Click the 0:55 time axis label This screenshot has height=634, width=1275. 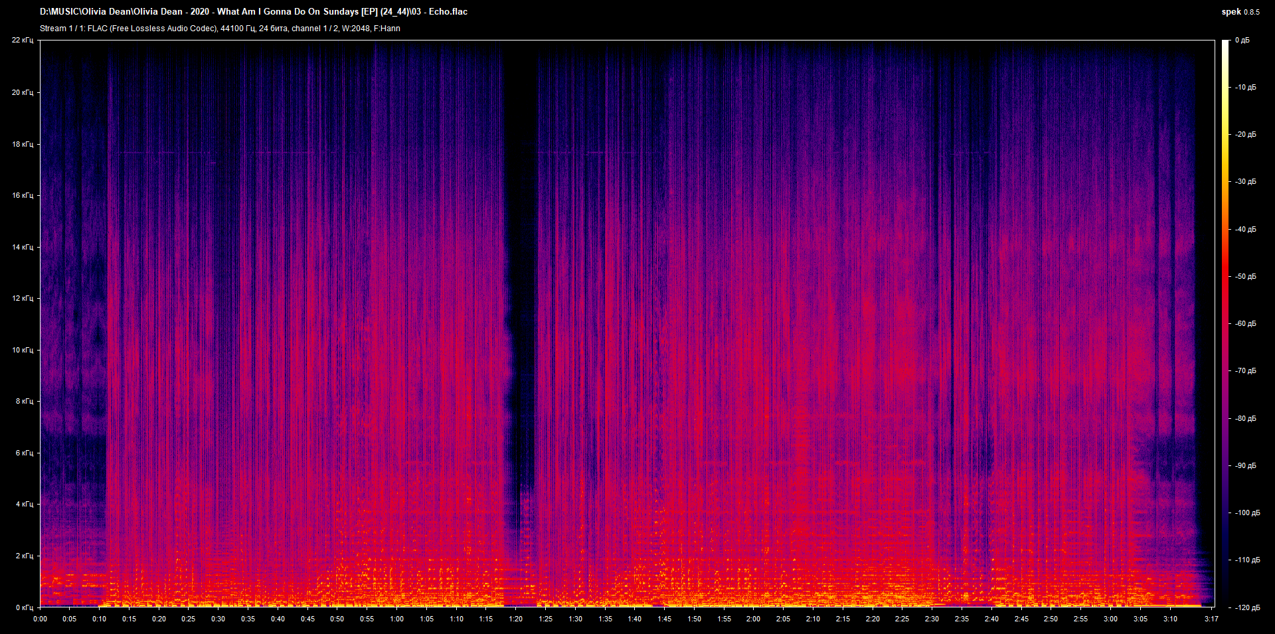point(367,619)
